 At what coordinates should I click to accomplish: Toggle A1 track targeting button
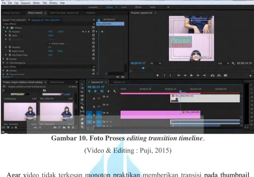[99, 122]
